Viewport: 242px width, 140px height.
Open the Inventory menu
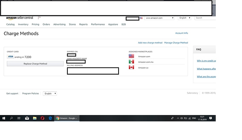click(23, 25)
